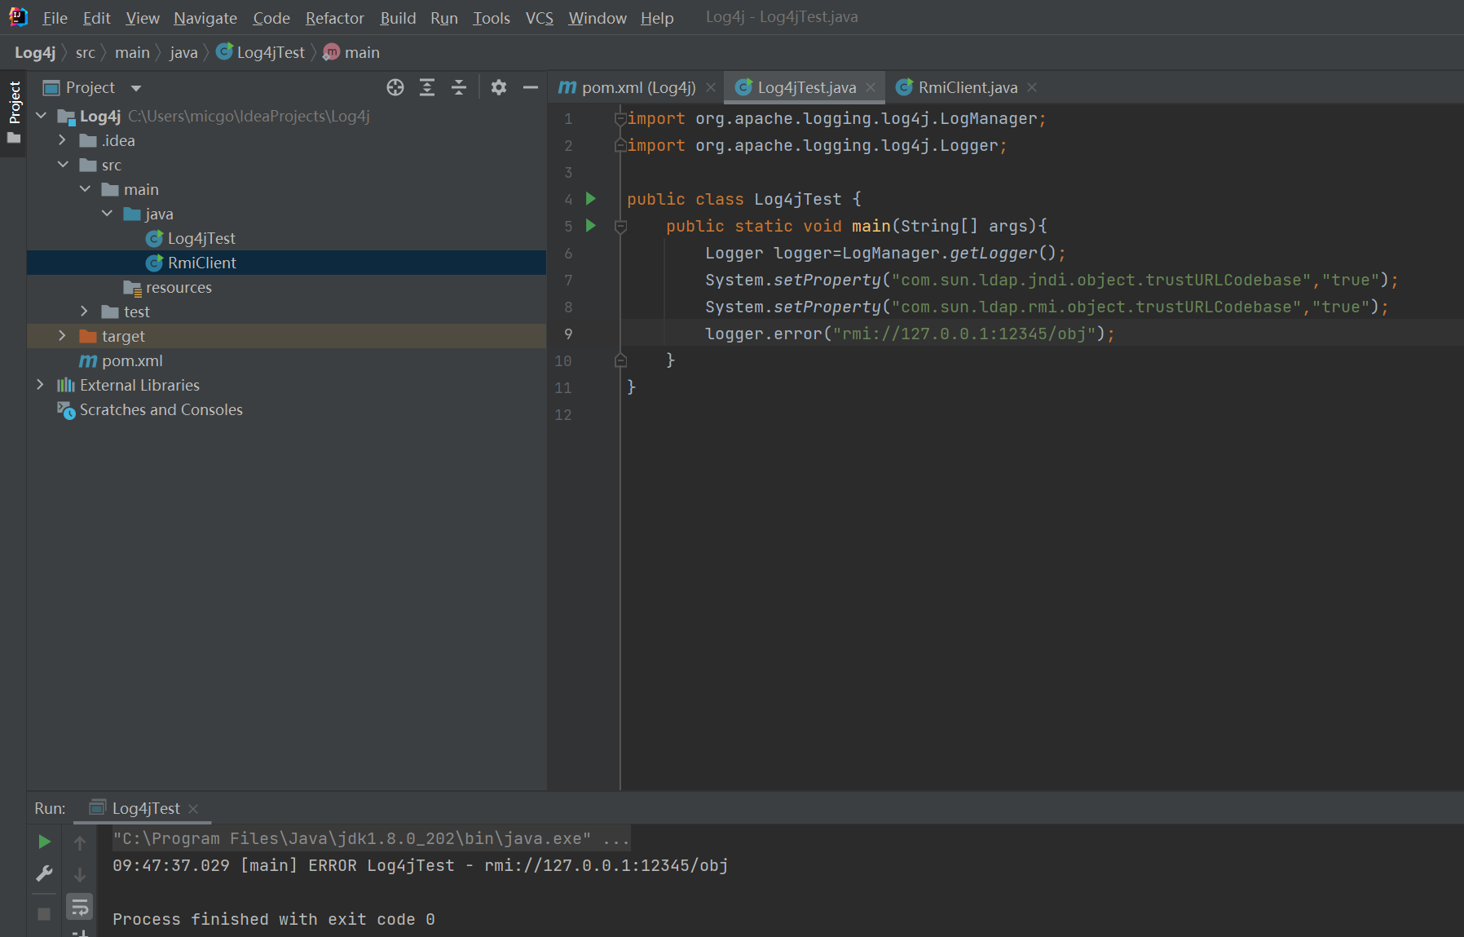Toggle fold marker on line 5 method
This screenshot has height=937, width=1464.
coord(620,226)
